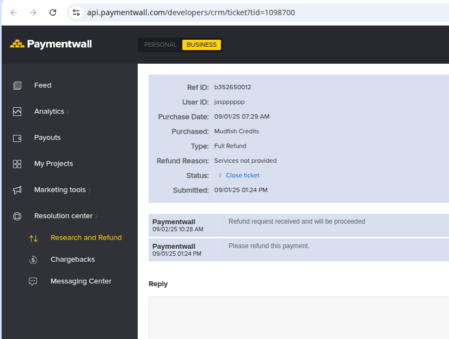
Task: Collapse the Resolution center submenu chevron
Action: 96,217
